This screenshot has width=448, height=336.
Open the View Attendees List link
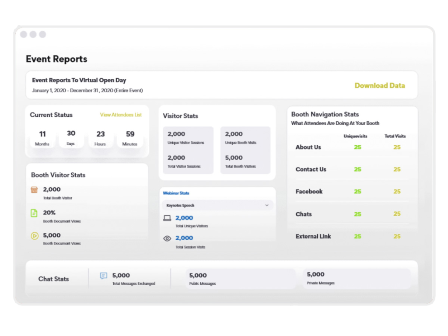pos(121,115)
